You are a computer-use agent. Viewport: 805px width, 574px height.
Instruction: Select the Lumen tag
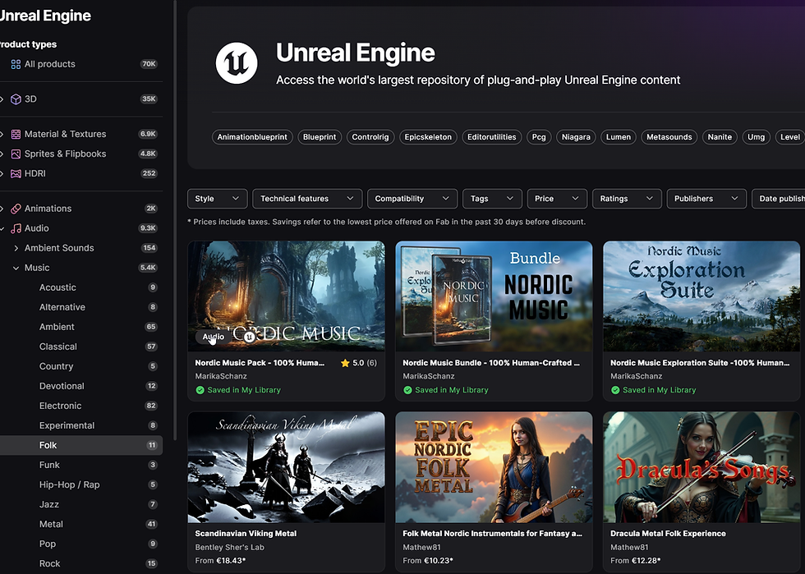618,137
